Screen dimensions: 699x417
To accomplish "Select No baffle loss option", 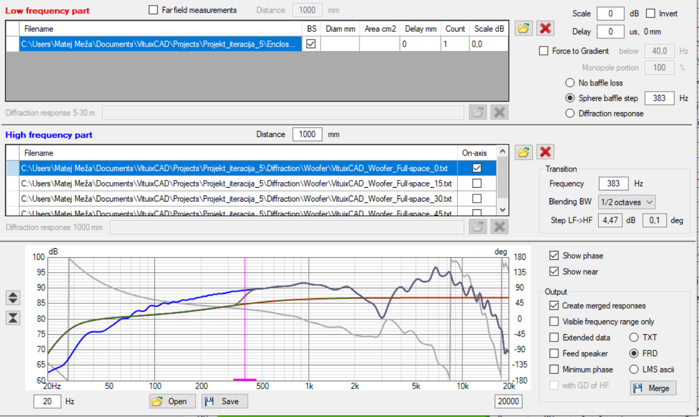I will (570, 83).
